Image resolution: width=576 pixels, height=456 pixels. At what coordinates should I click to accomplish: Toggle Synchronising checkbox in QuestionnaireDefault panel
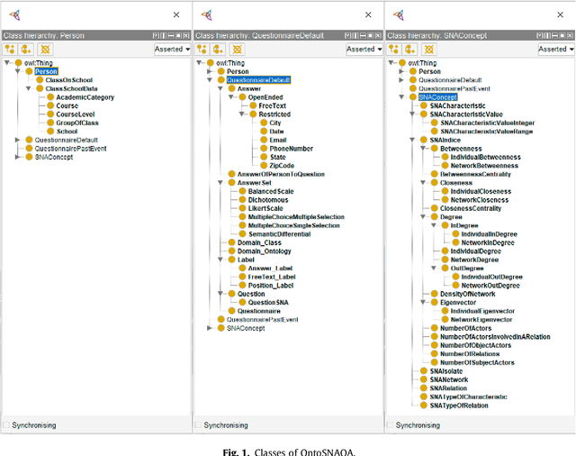tap(199, 424)
